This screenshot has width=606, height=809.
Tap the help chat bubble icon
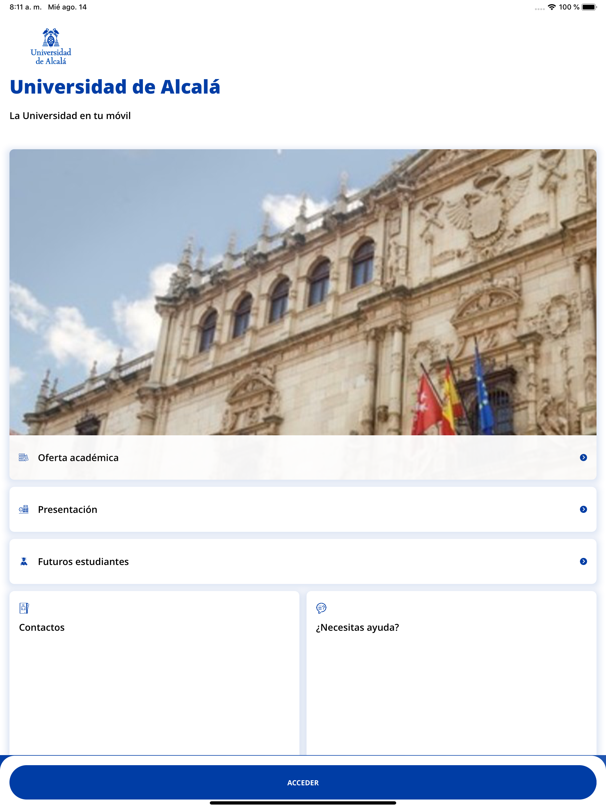click(321, 608)
